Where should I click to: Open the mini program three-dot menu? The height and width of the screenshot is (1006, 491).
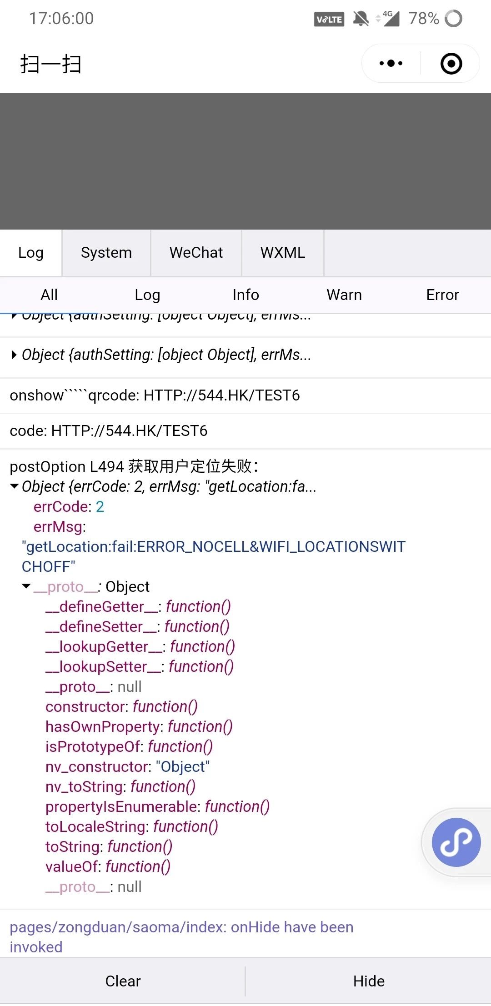click(391, 63)
